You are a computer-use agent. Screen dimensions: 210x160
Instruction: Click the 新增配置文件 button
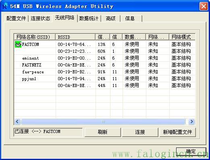tap(177, 132)
